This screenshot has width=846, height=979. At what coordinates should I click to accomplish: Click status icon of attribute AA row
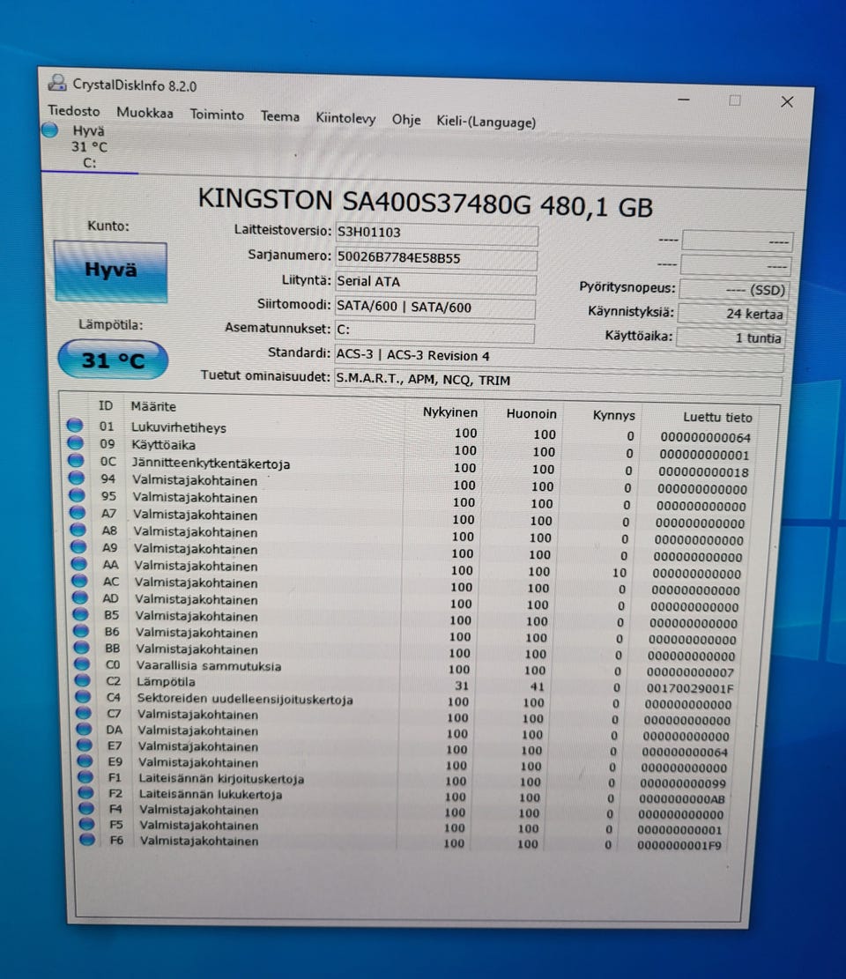[79, 563]
